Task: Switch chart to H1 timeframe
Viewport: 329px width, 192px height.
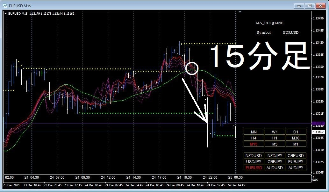Action: [275, 138]
